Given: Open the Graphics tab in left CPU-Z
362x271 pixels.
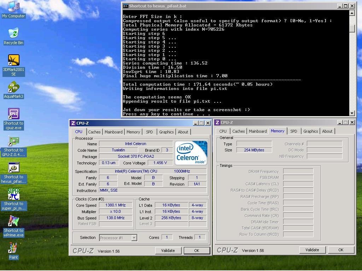Looking at the screenshot, I should [166, 132].
